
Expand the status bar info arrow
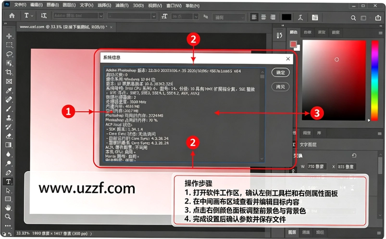[x=91, y=234]
